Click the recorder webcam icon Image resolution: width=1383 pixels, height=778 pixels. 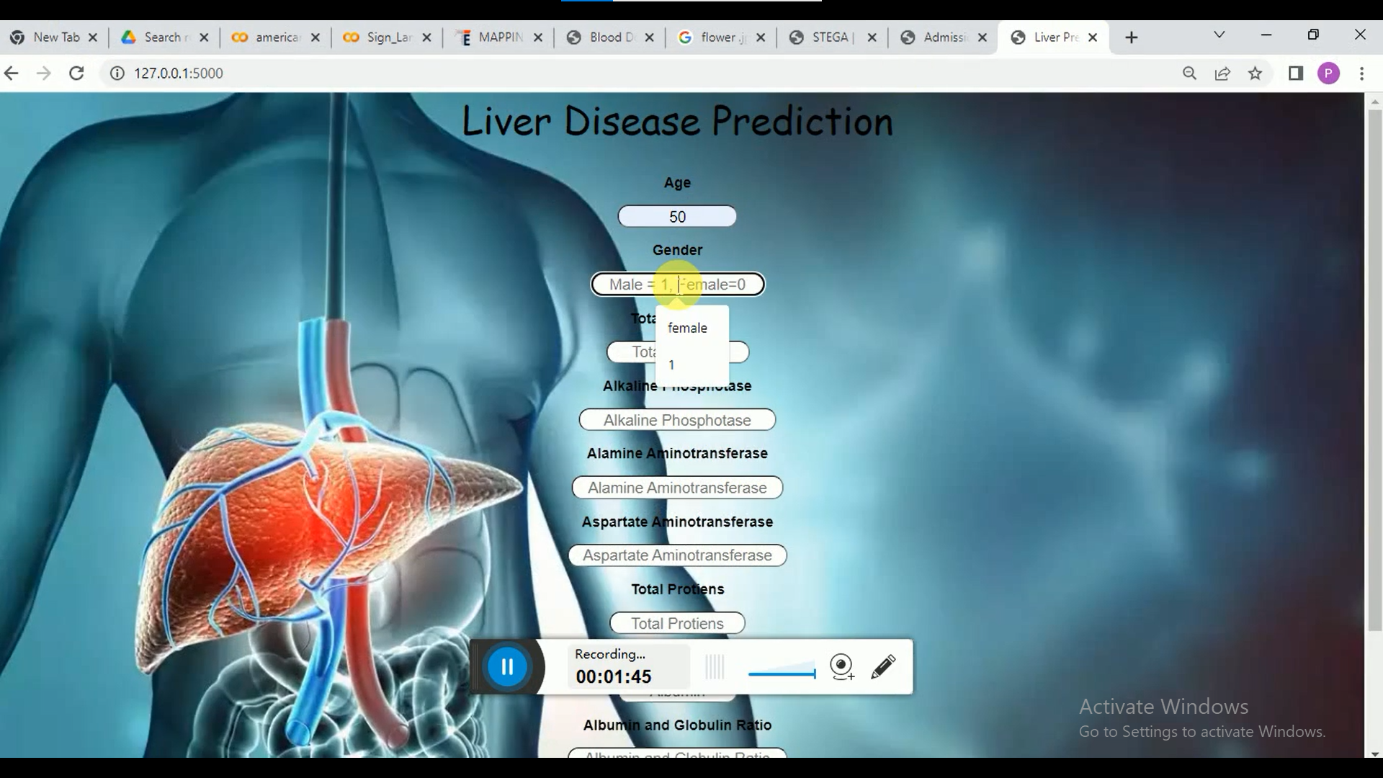841,666
